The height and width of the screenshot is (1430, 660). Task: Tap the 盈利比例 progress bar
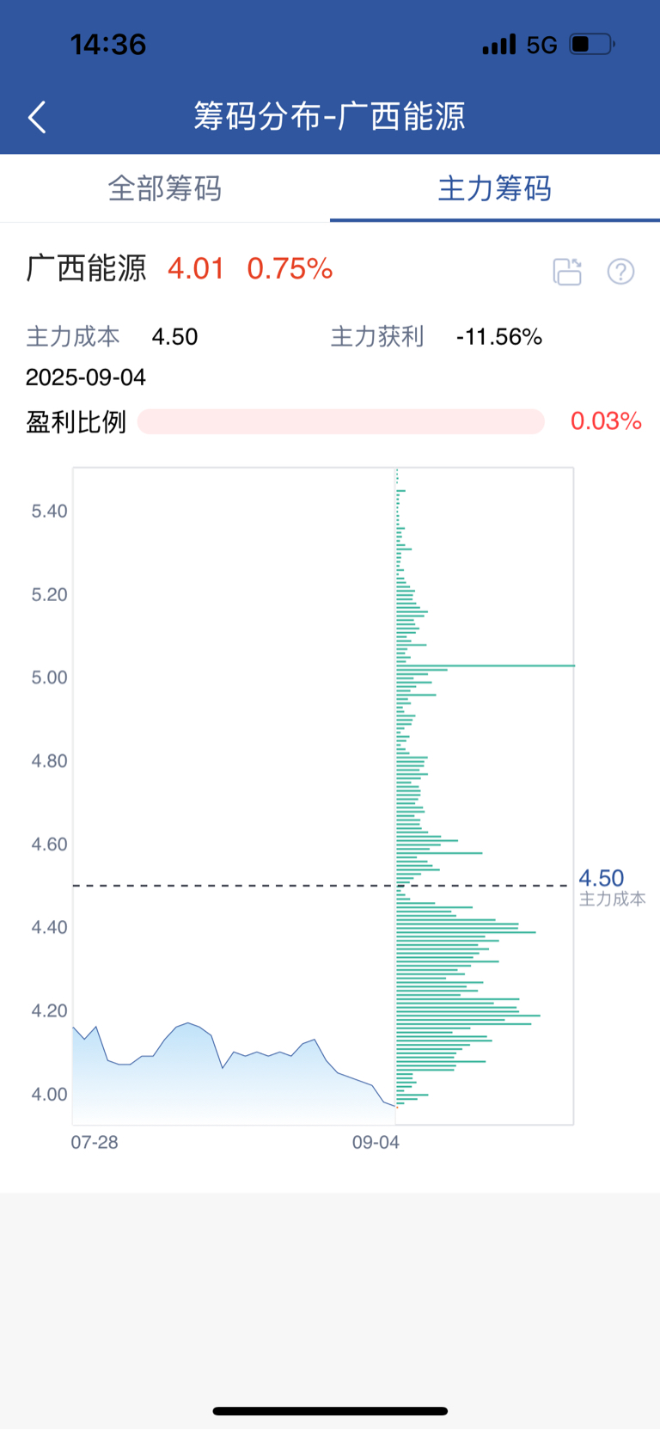pyautogui.click(x=341, y=421)
